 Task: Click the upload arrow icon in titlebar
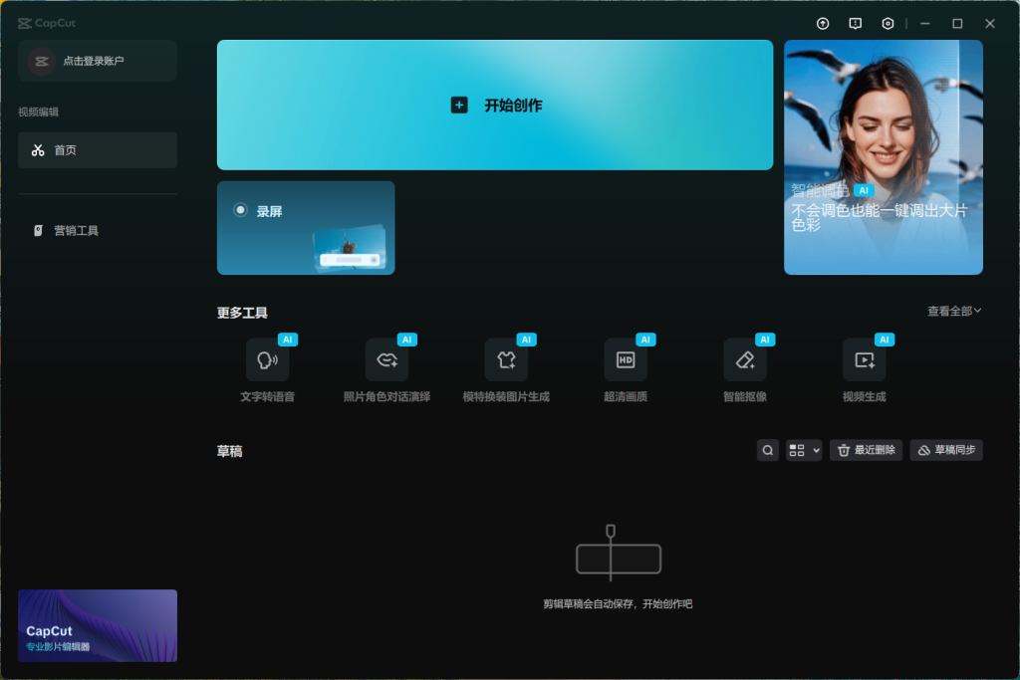pyautogui.click(x=822, y=22)
